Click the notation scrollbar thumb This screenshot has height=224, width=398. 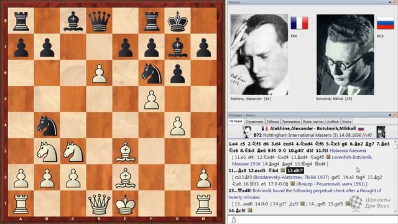tap(396, 146)
